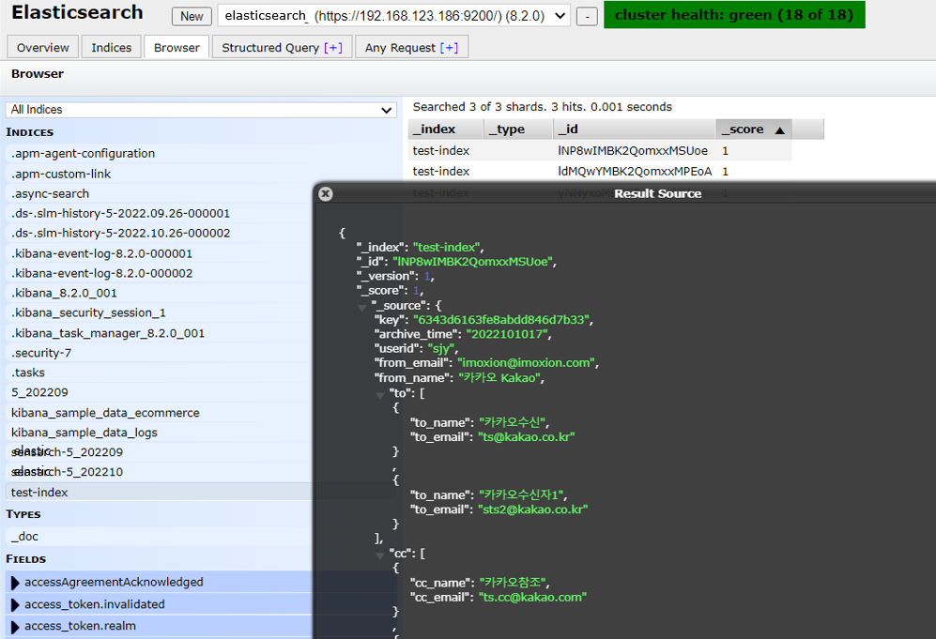Switch to the Indices tab
936x639 pixels.
(111, 47)
